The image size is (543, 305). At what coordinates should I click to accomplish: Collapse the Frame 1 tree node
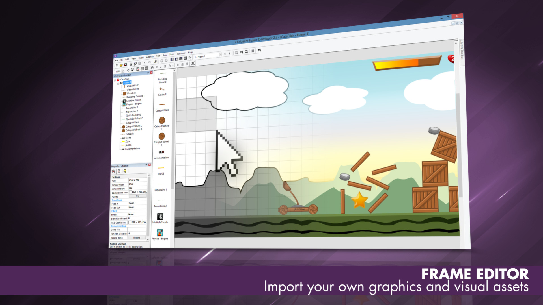click(x=118, y=84)
